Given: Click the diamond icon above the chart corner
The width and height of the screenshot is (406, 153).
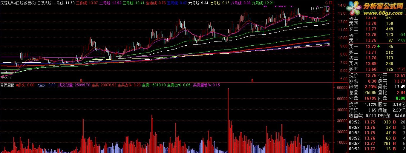Looking at the screenshot, I should tap(327, 3).
